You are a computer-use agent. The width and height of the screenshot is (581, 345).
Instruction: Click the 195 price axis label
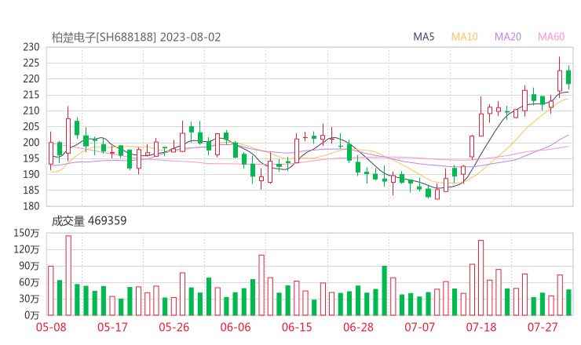coord(31,159)
